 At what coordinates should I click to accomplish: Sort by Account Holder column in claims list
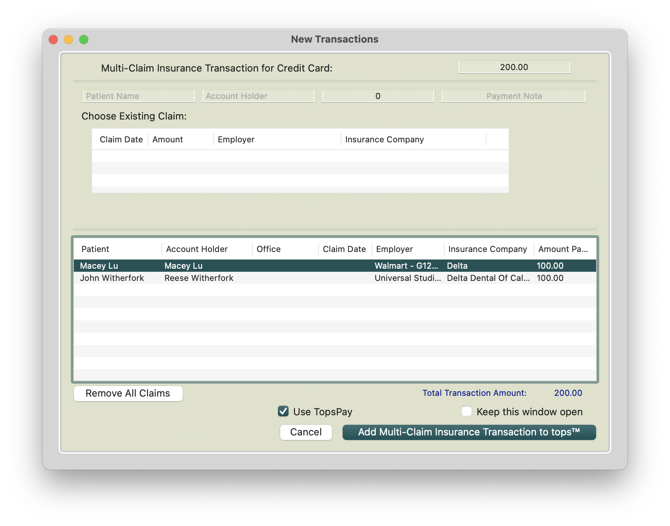[x=207, y=249]
